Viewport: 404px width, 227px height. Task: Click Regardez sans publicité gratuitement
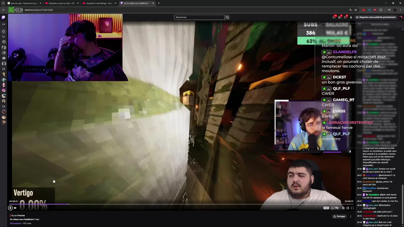(376, 17)
